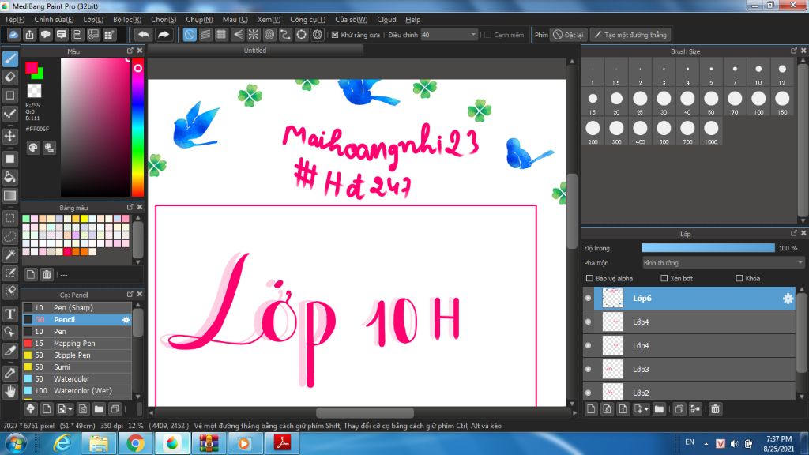
Task: Select the rectangular Select tool
Action: 9,218
